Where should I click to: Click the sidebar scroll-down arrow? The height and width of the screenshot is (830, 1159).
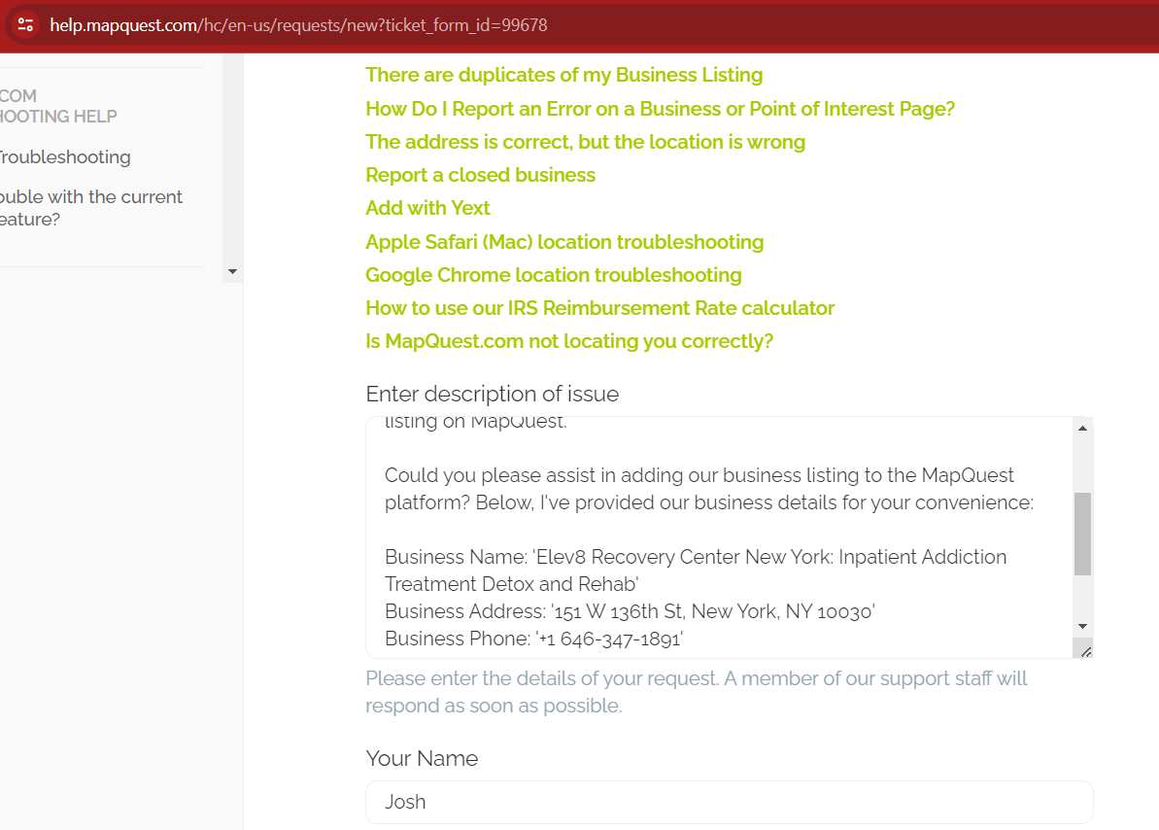click(233, 271)
